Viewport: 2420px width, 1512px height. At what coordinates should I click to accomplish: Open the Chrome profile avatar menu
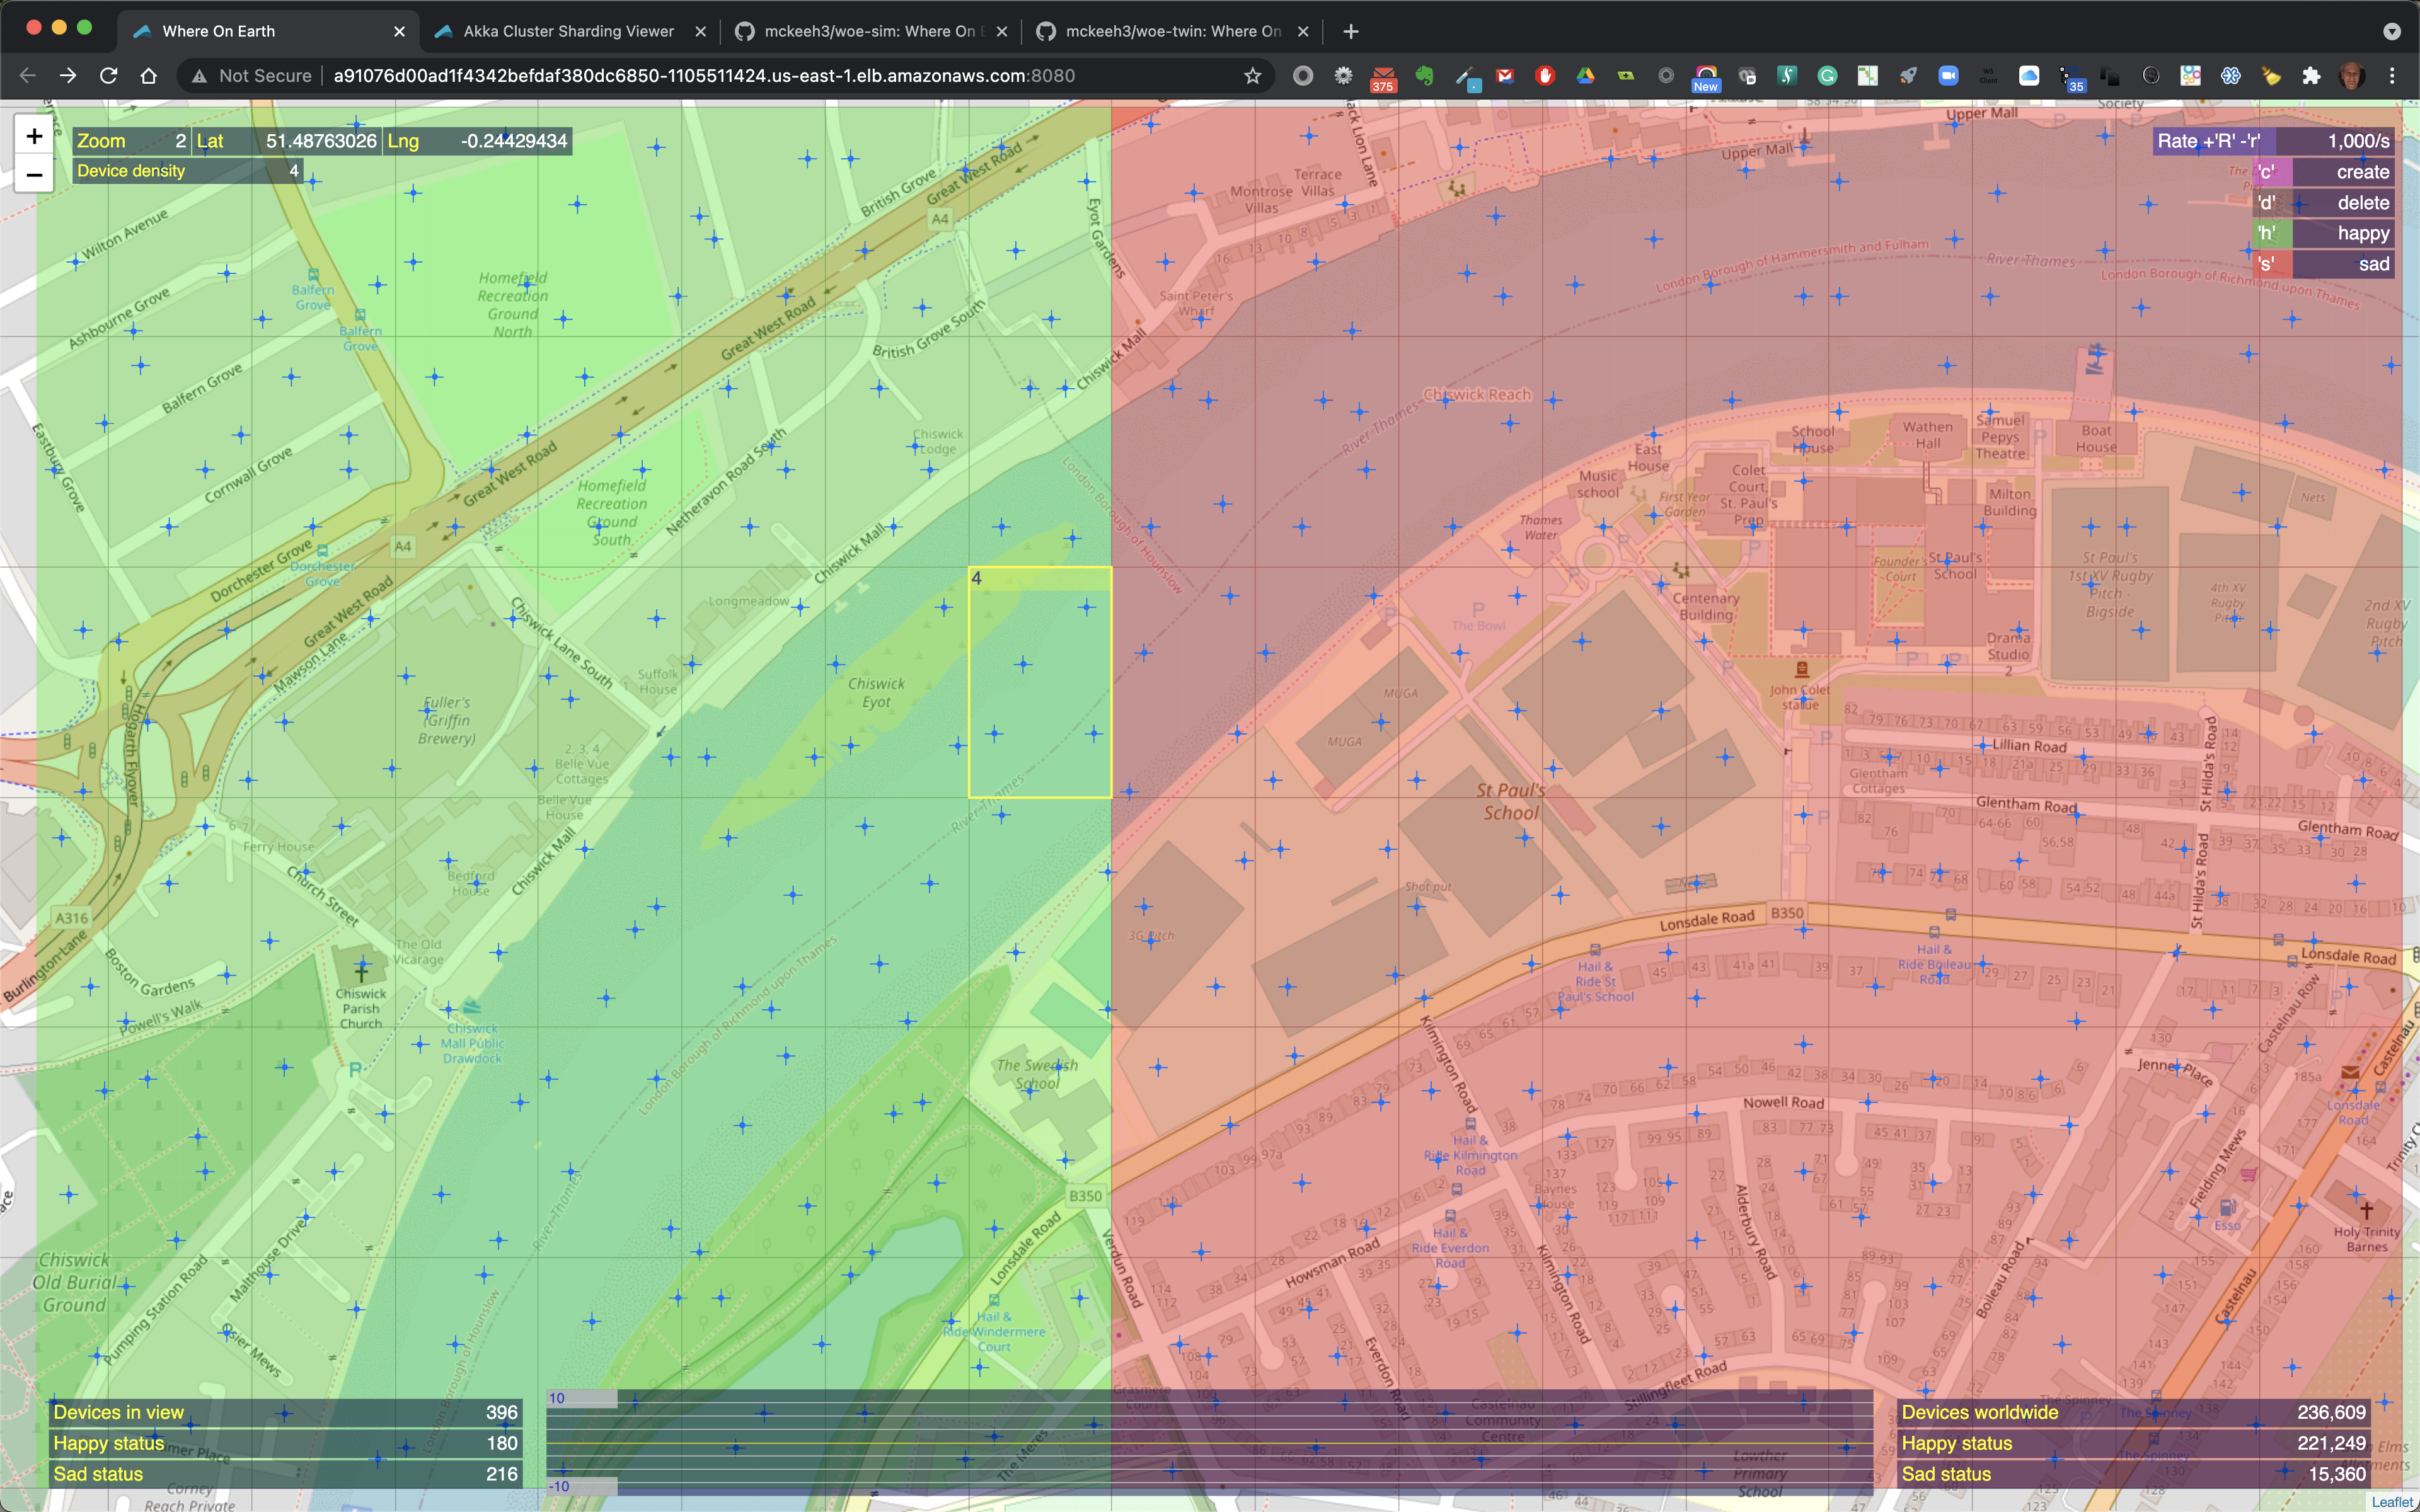2352,76
